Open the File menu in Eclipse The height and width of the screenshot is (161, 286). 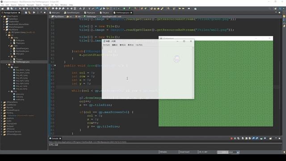tap(2, 5)
